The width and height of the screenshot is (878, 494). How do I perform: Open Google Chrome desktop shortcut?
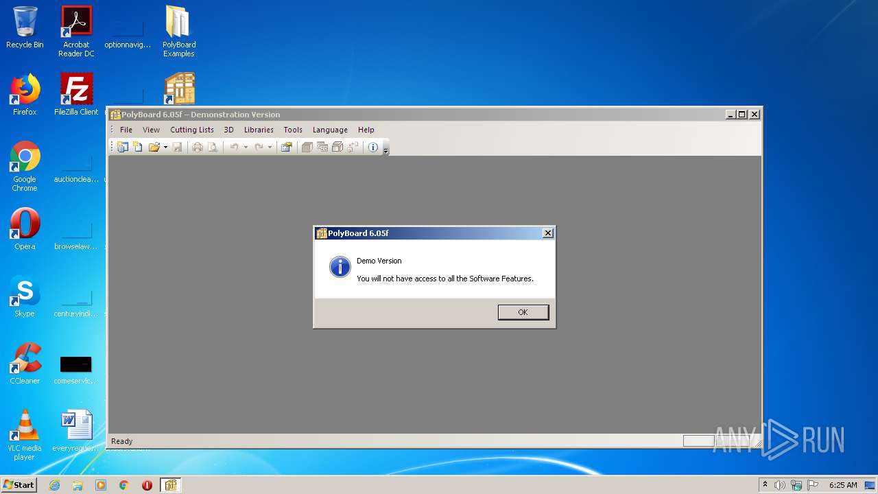[x=25, y=166]
